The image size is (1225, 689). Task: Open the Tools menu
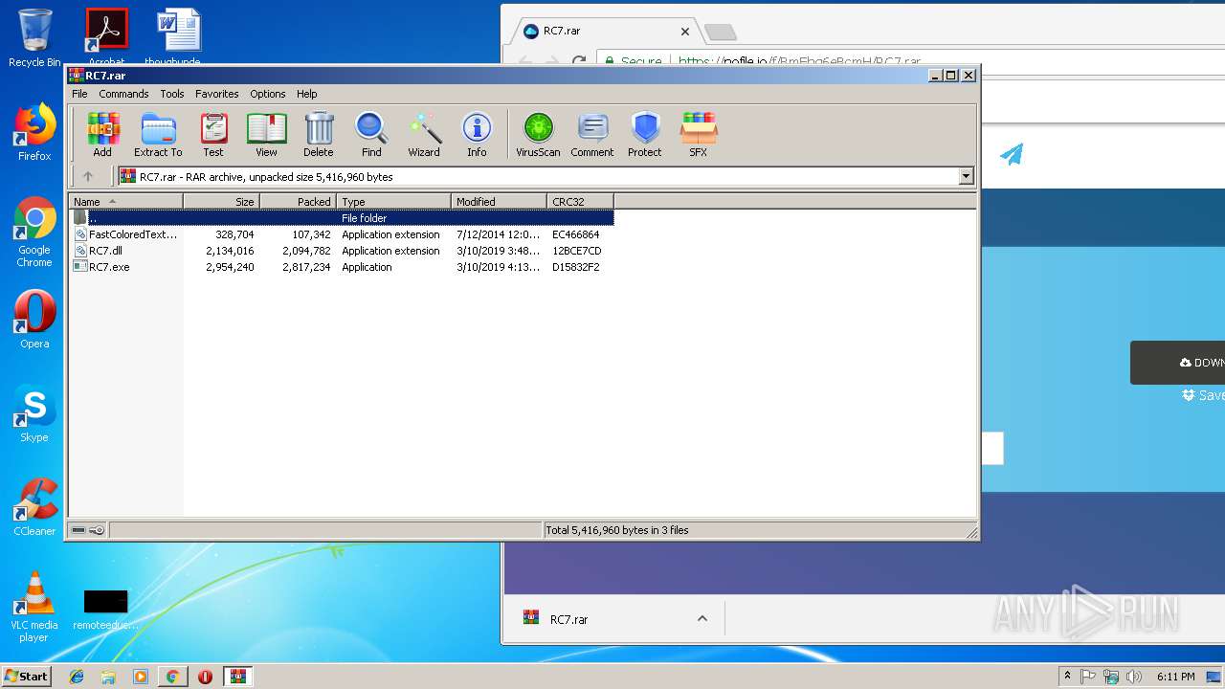(172, 94)
